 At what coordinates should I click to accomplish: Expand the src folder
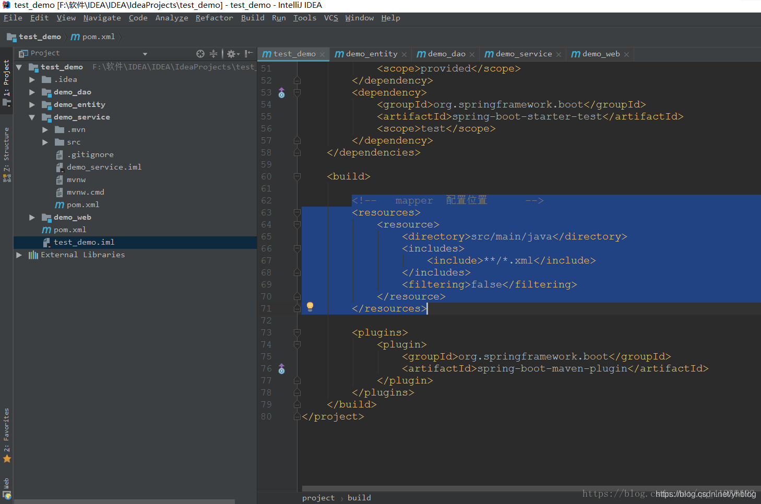coord(45,142)
